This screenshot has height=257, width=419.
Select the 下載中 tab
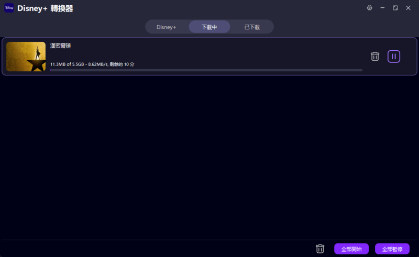(209, 27)
